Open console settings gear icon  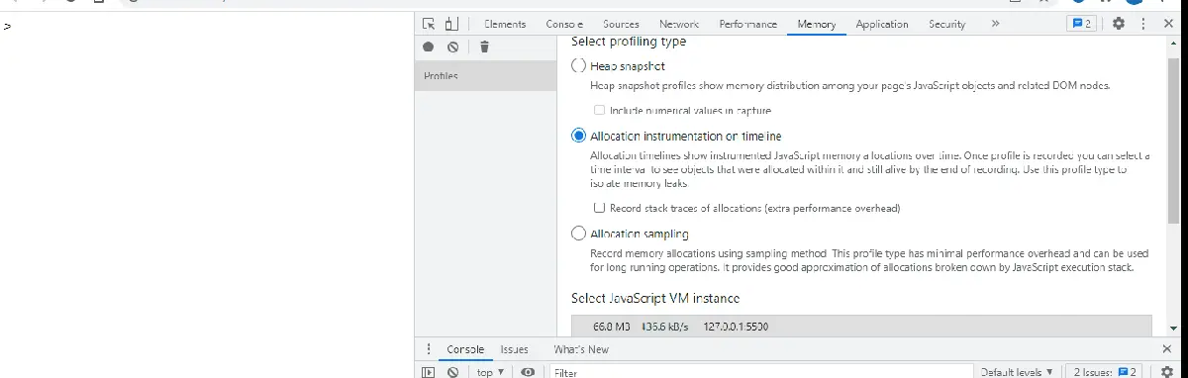(1167, 372)
